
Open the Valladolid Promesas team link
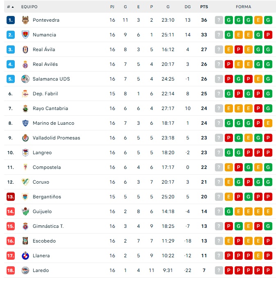point(56,138)
